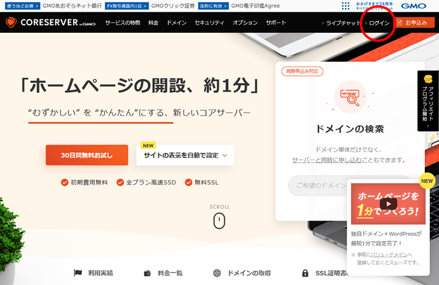Open オプション menu item
This screenshot has width=439, height=285.
coord(245,23)
